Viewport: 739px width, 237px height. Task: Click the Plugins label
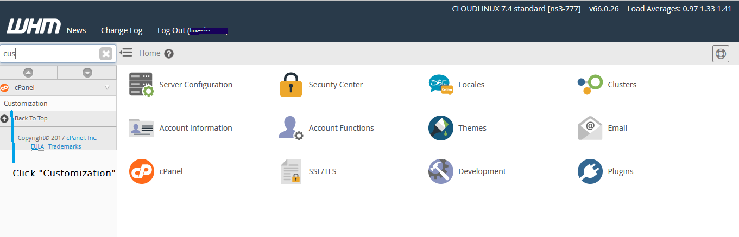[x=621, y=171]
